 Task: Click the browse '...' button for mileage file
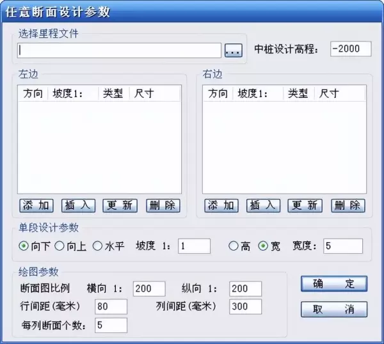pyautogui.click(x=234, y=51)
